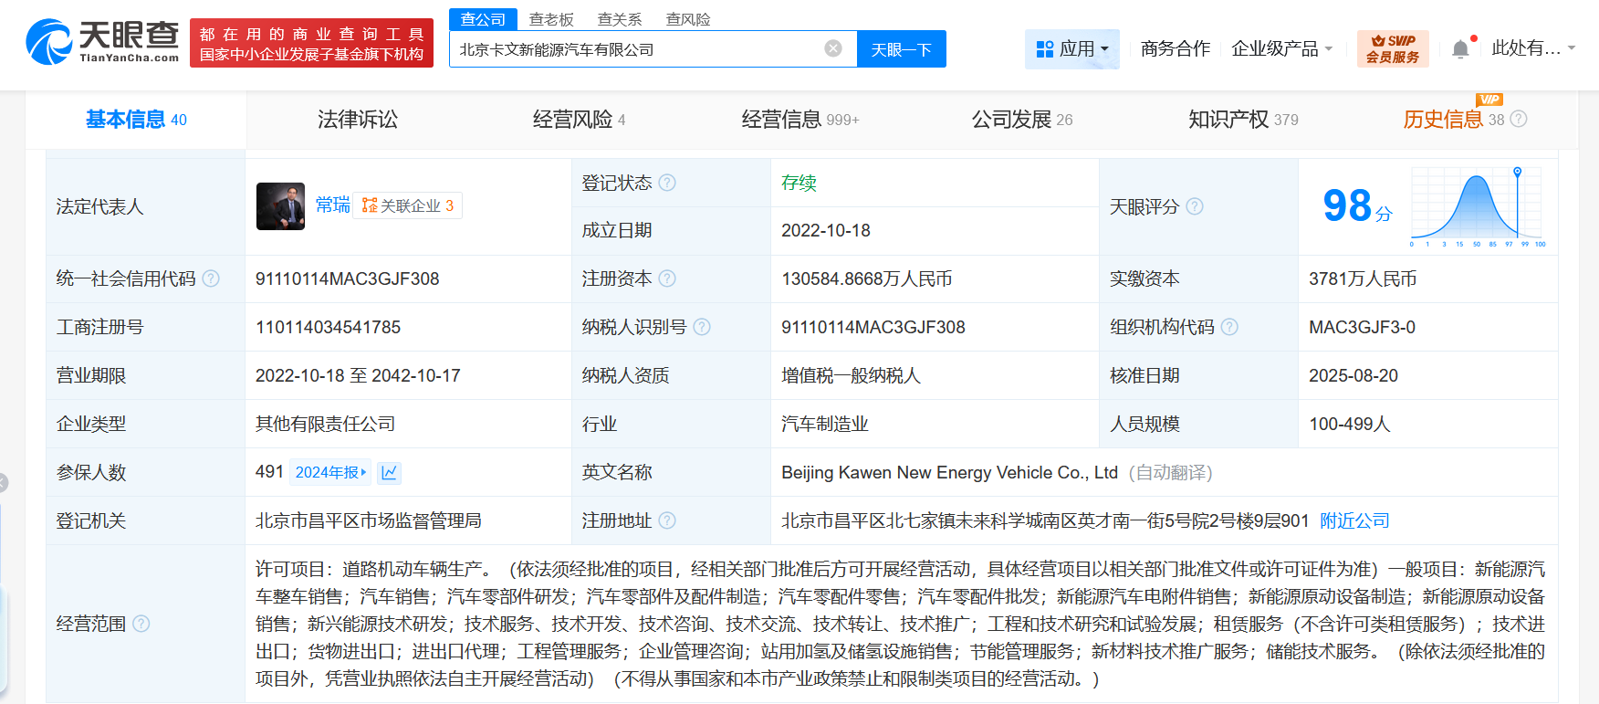The height and width of the screenshot is (704, 1599).
Task: Open the insured headcount trend chart icon
Action: (x=389, y=472)
